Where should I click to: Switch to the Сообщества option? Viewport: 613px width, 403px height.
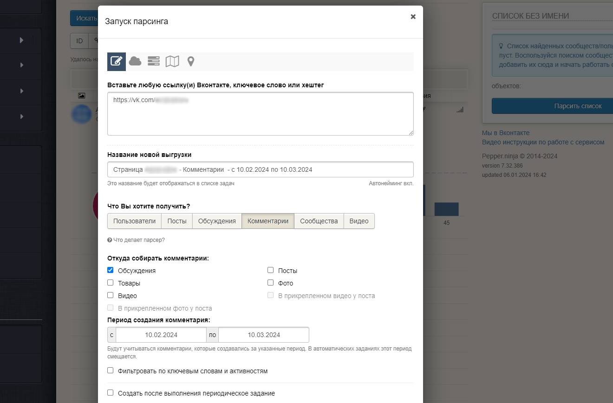[x=319, y=221]
